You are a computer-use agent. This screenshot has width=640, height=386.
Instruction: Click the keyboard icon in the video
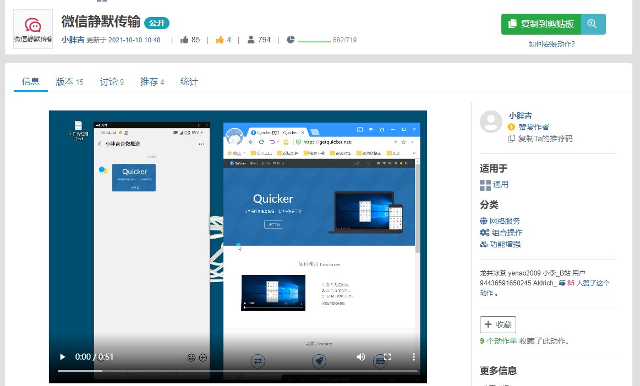click(380, 361)
